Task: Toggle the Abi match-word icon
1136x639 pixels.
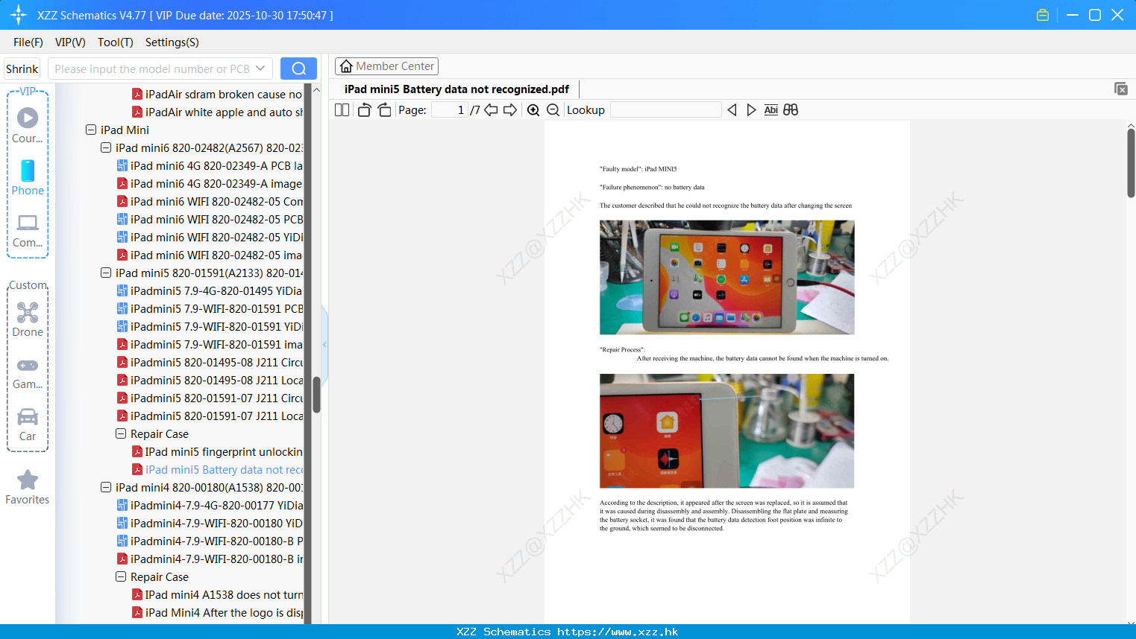Action: [771, 110]
